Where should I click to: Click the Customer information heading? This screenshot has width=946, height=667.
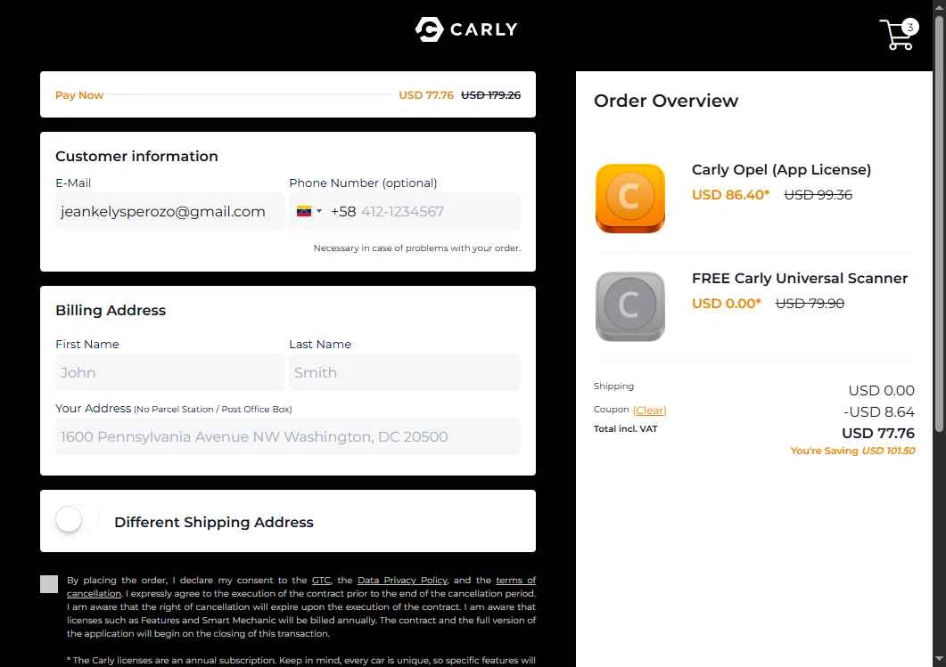click(x=136, y=156)
